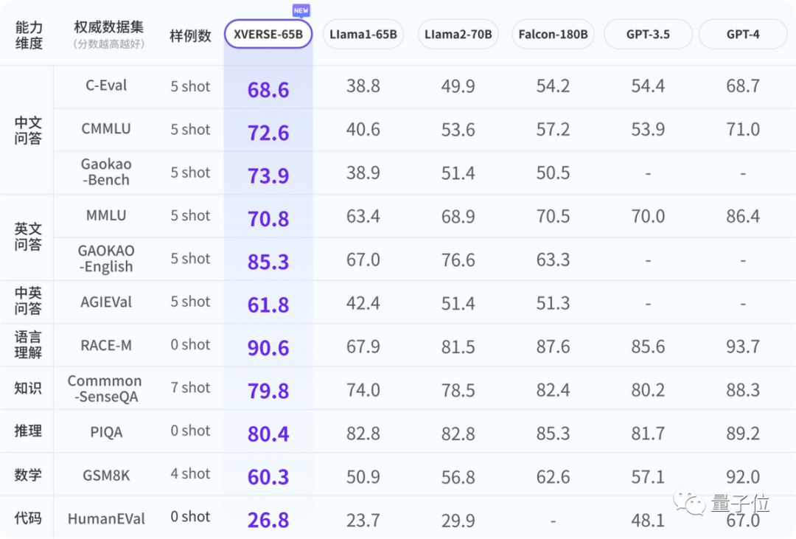Select the GPT-3.5 column pill
Screen dimensions: 796x539
tap(648, 34)
